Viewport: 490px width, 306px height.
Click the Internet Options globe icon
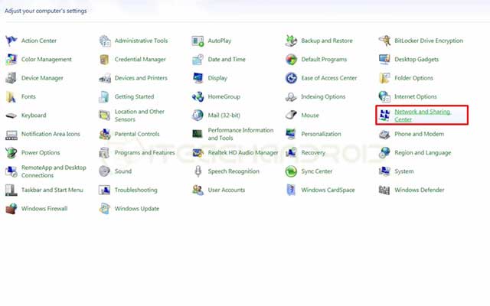point(384,97)
